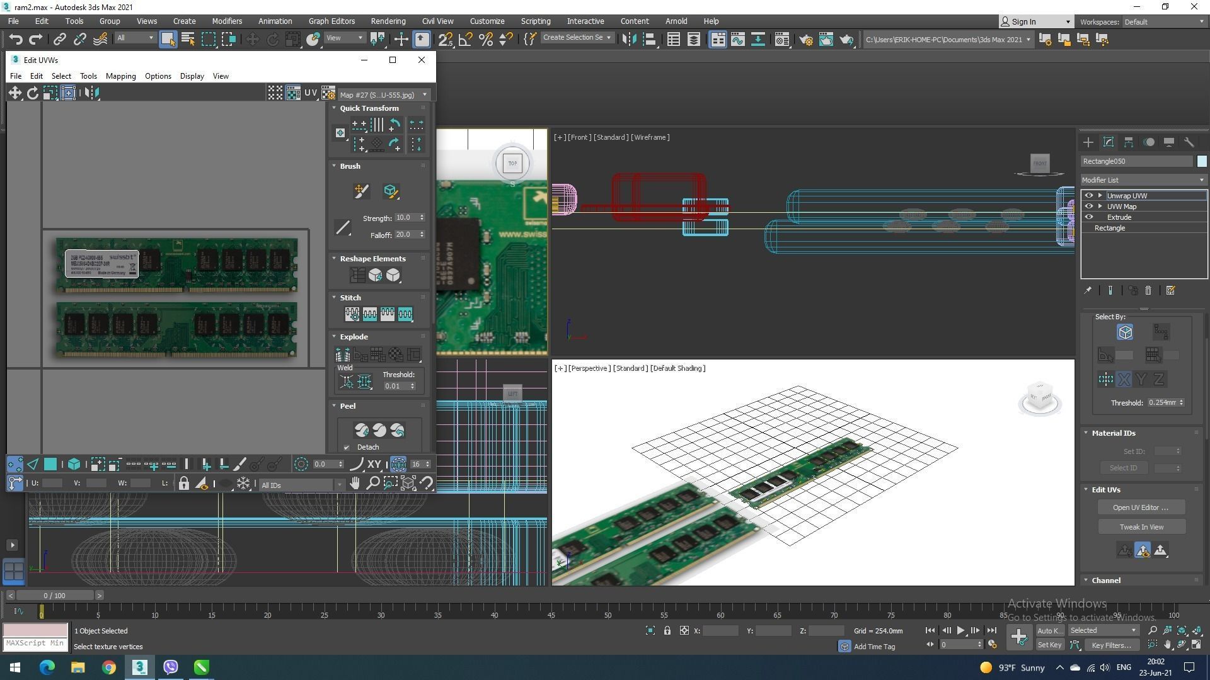Collapse the Quick Transform rollout
Image resolution: width=1210 pixels, height=680 pixels.
coord(334,108)
